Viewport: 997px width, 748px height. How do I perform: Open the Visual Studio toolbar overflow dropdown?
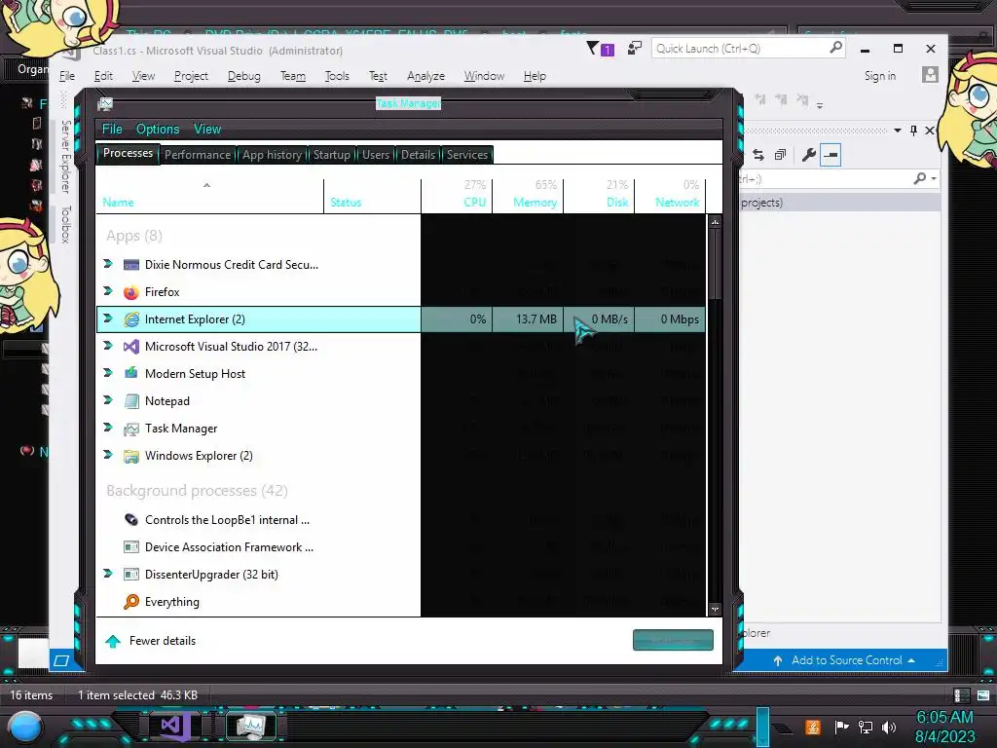click(x=820, y=104)
